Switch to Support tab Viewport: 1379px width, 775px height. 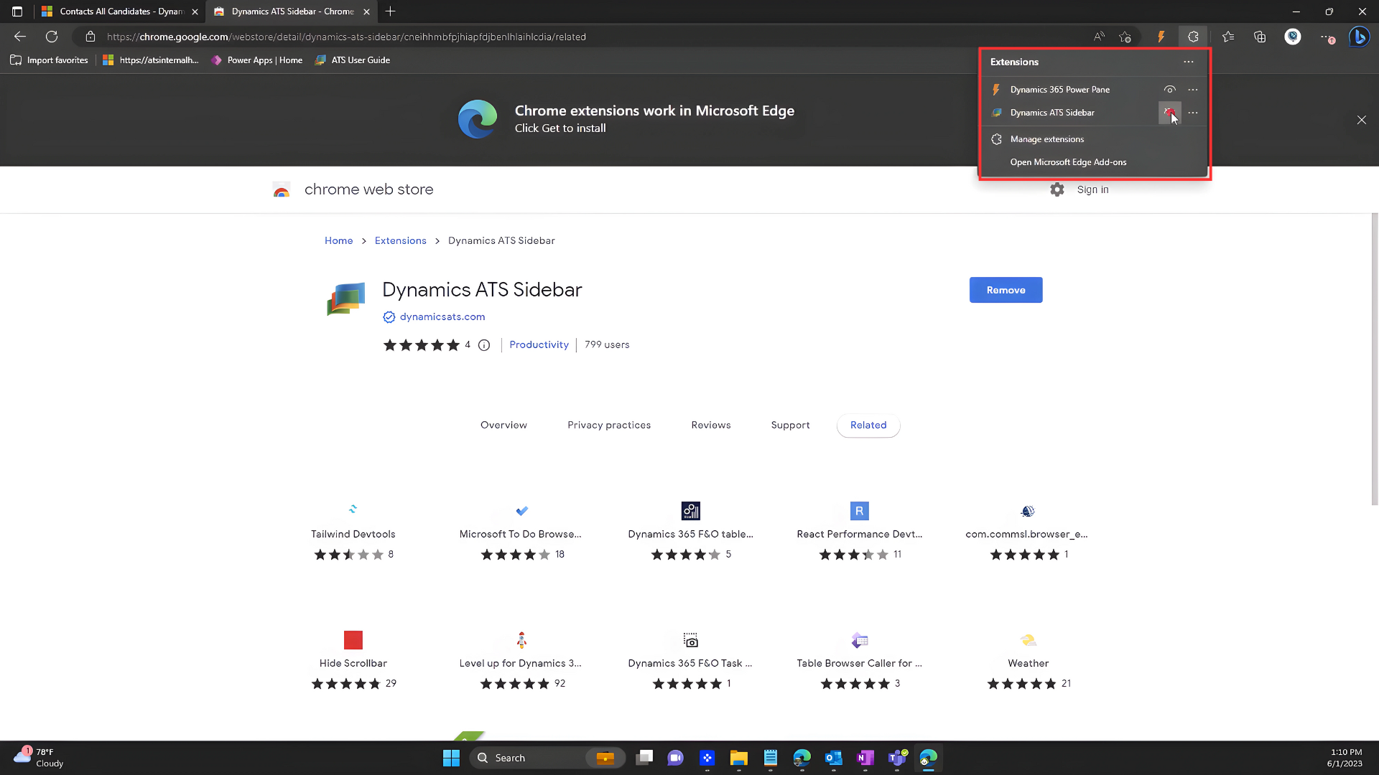click(790, 425)
